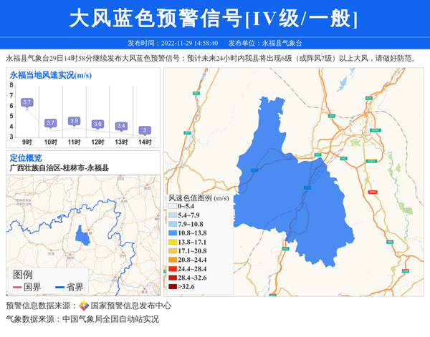
Task: Select the 17.1~20.8 legend swatch
Action: point(173,251)
